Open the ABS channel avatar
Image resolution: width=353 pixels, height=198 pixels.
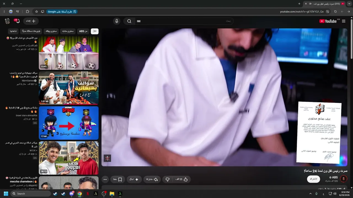344,179
